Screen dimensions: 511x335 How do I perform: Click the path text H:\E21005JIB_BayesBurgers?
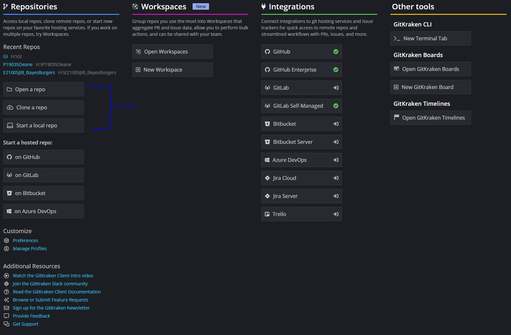[87, 73]
